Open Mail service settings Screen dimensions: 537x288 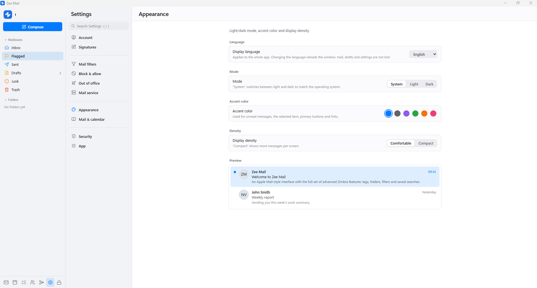(x=99, y=93)
